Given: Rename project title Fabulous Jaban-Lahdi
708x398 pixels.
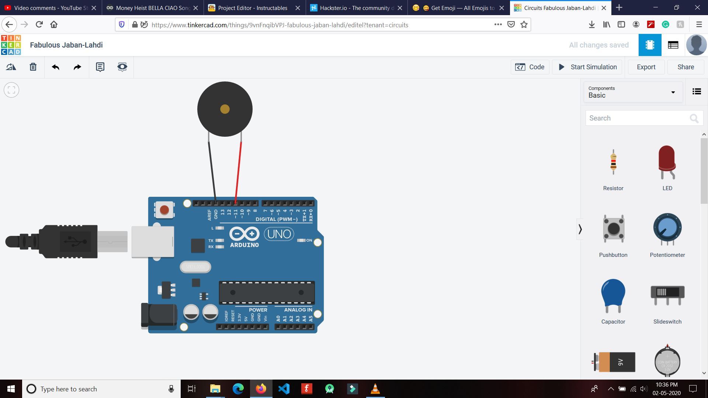Looking at the screenshot, I should 66,45.
